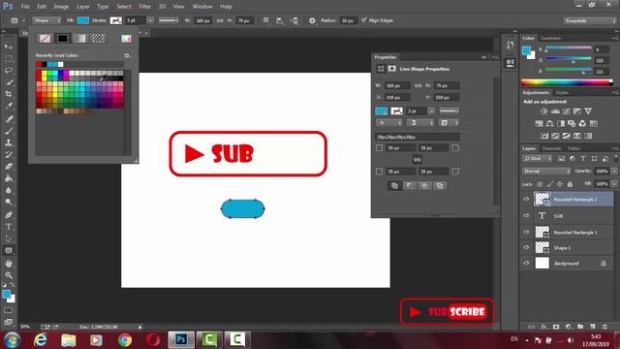Select the Rounded Rectangle 2 layer thumbnail
Image resolution: width=620 pixels, height=349 pixels.
pos(542,199)
